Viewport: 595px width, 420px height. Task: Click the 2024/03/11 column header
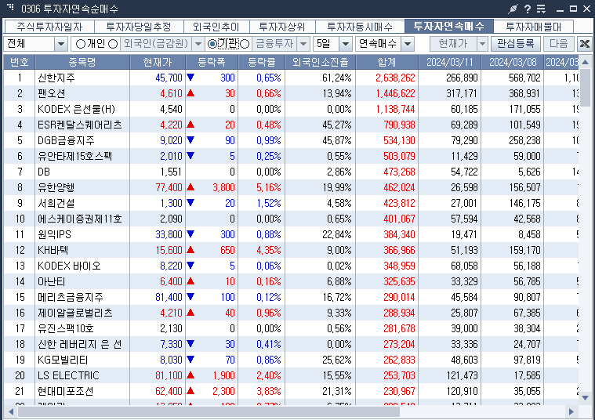[x=450, y=62]
